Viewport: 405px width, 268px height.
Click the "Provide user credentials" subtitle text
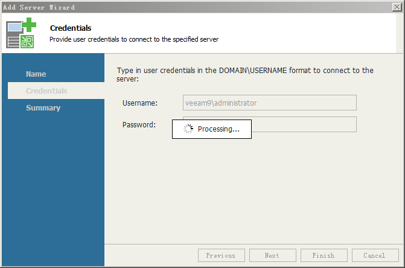pos(134,39)
